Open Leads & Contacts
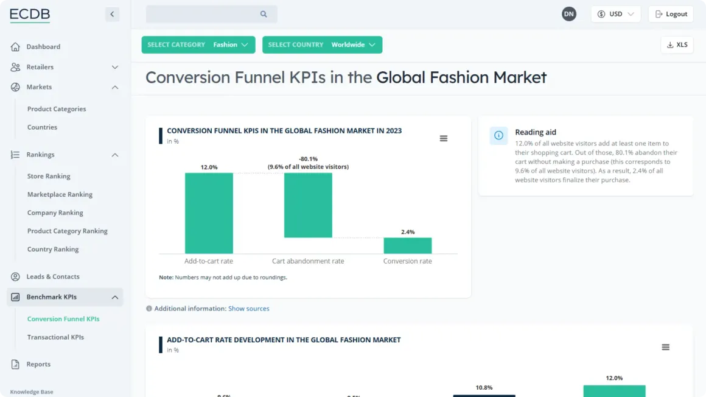706x397 pixels. (53, 276)
